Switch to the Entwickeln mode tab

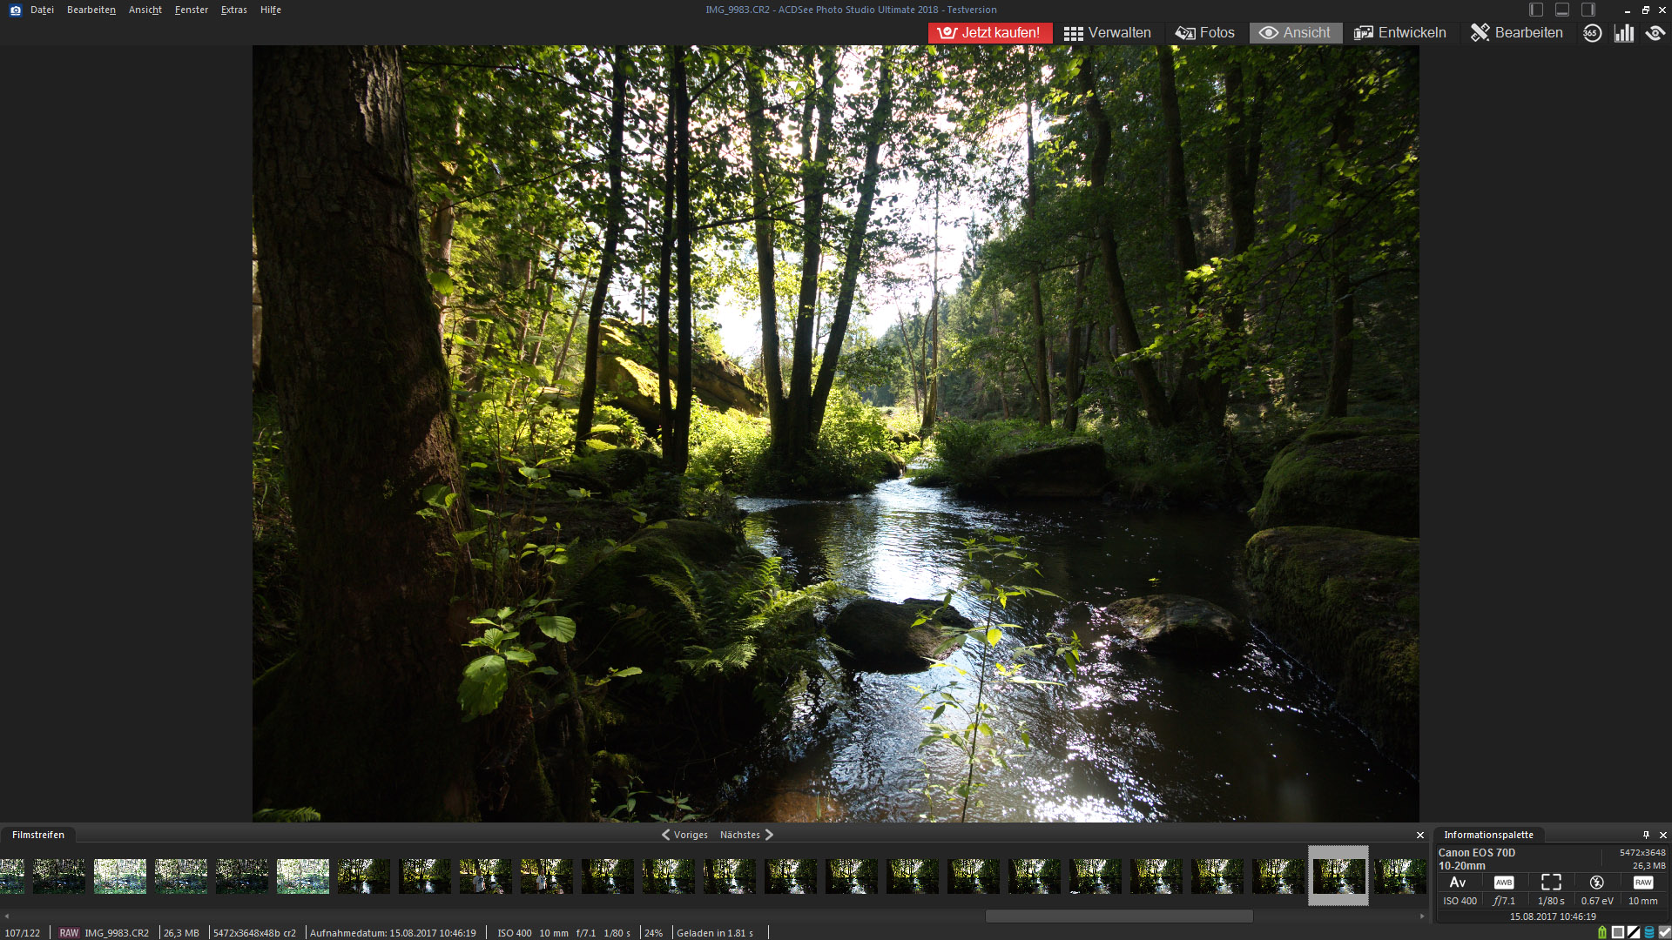pos(1400,33)
